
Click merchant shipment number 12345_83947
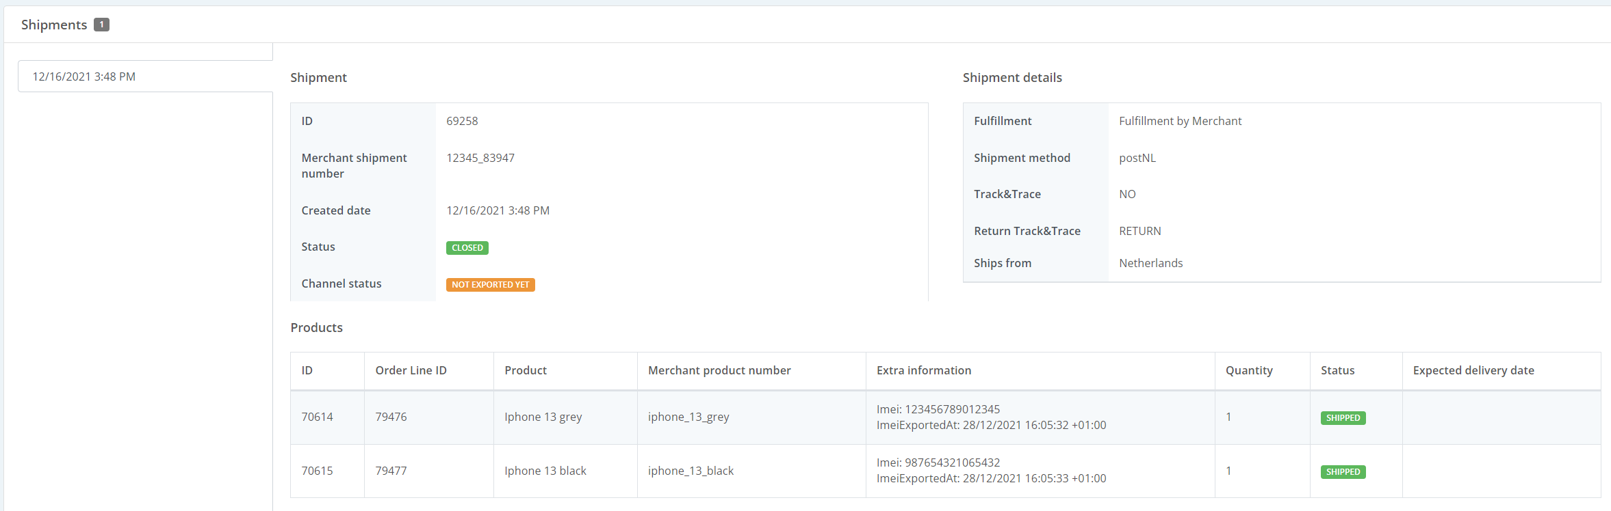point(480,158)
